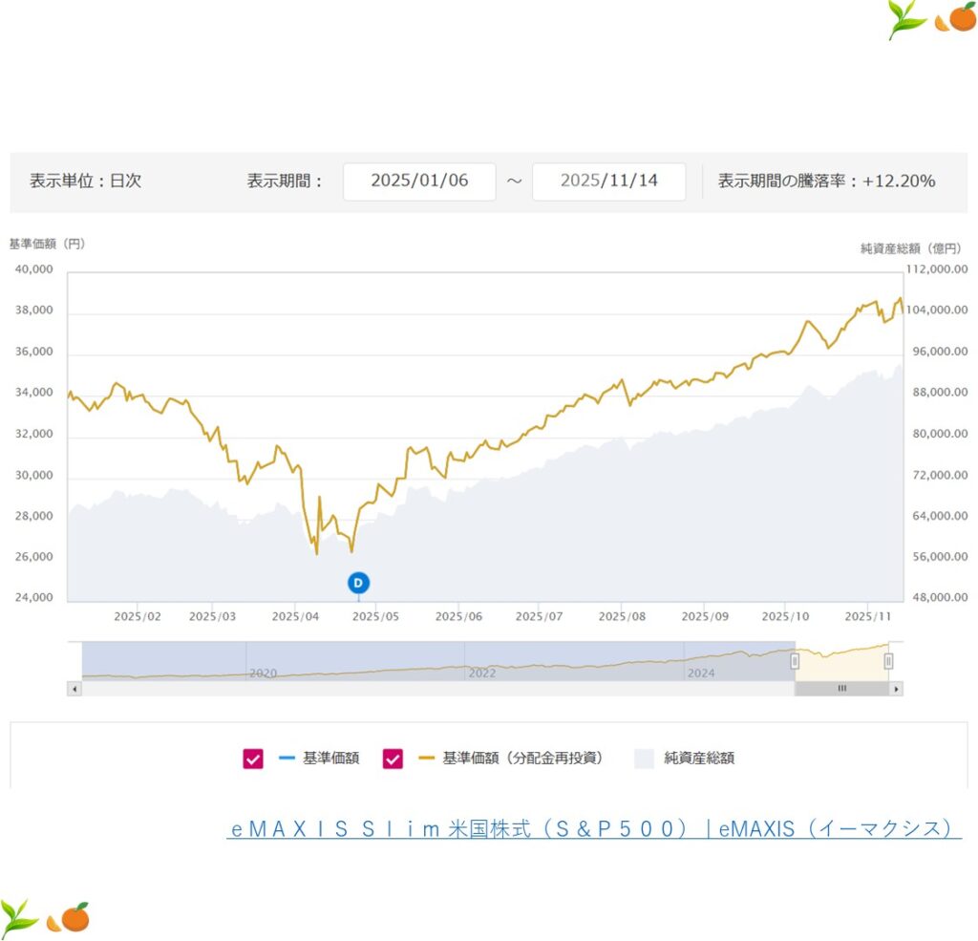The width and height of the screenshot is (978, 941).
Task: Click the horizontal scrollbar thumb under navigator
Action: 841,688
